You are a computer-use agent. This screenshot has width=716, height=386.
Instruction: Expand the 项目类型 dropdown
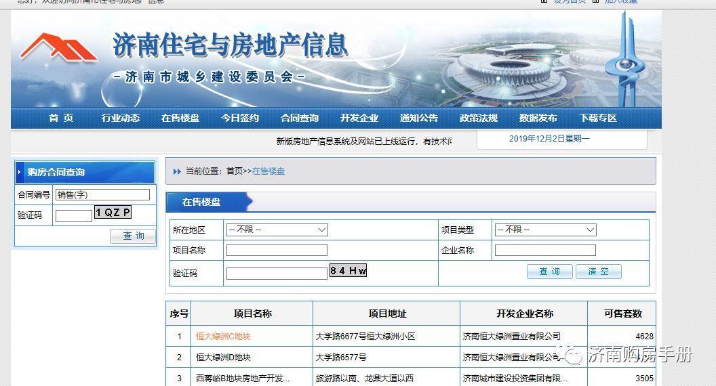(545, 230)
